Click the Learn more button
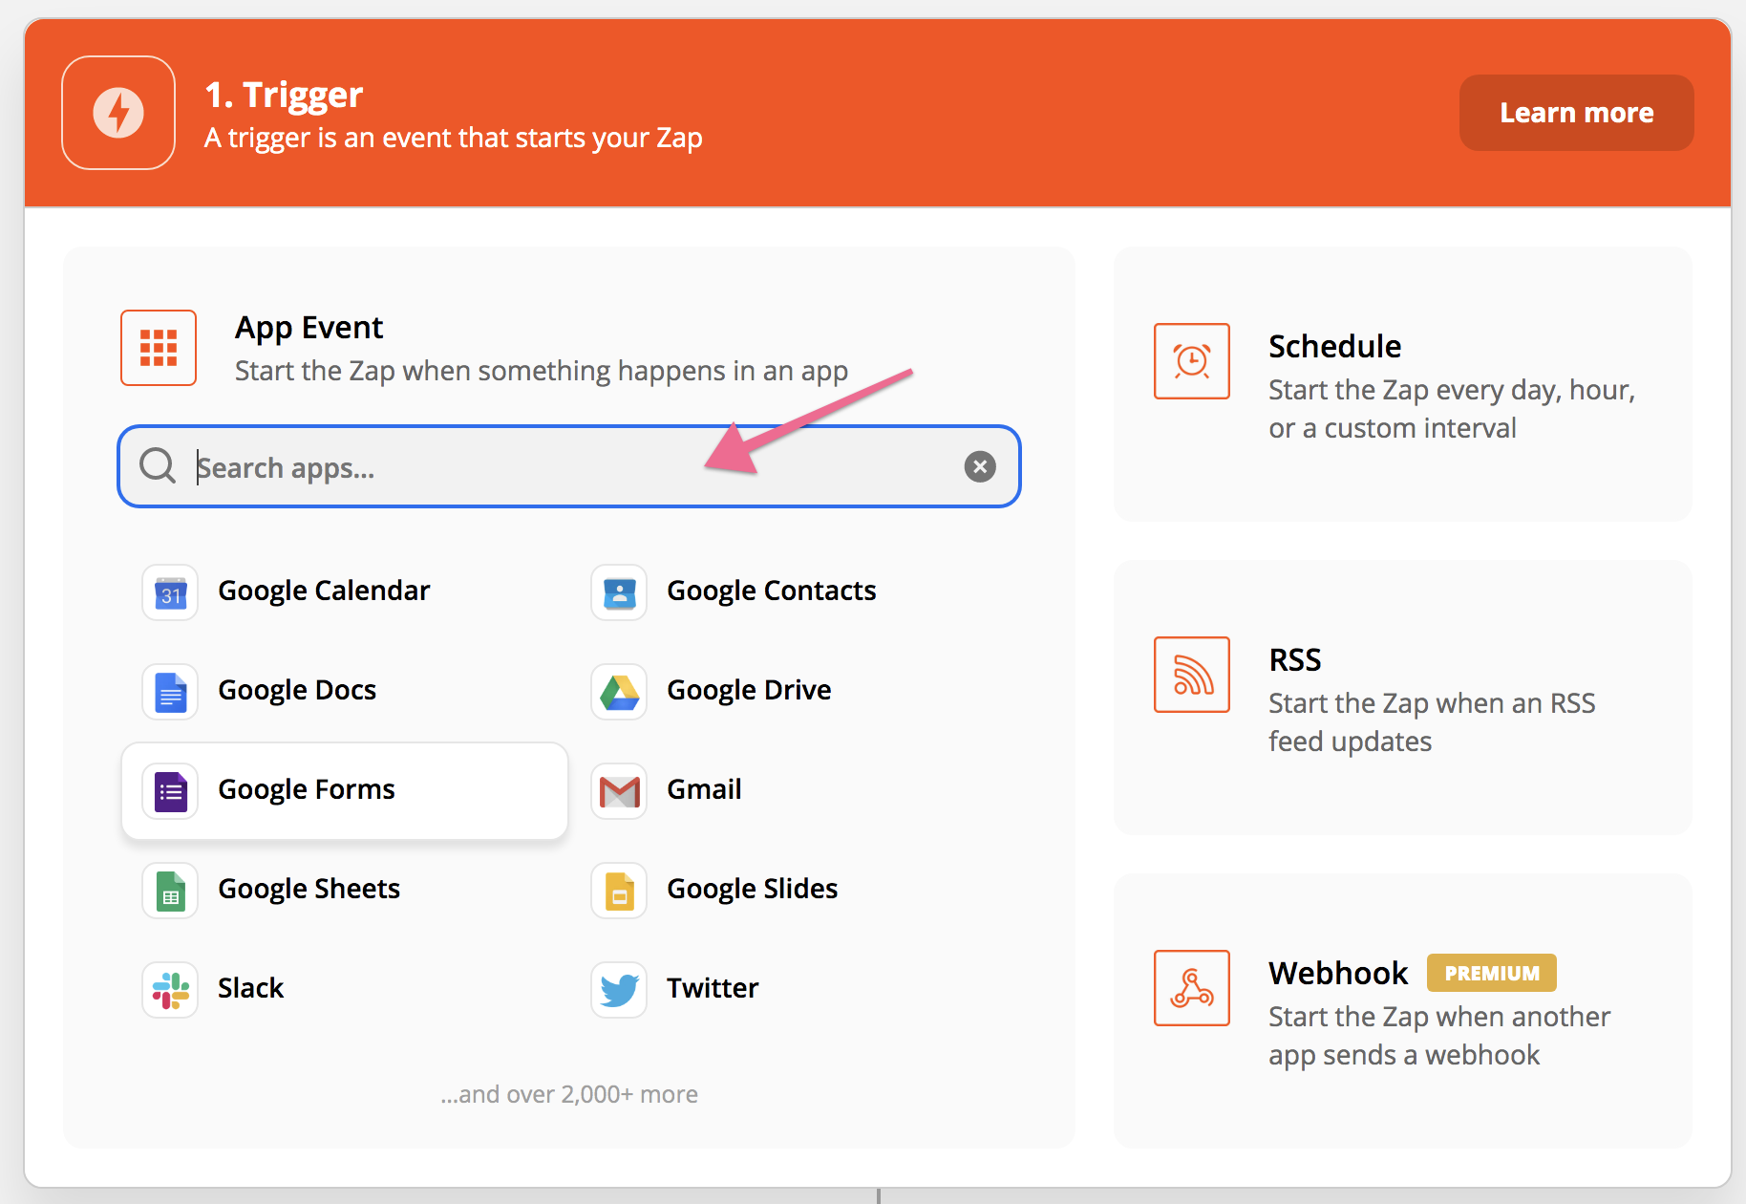 pos(1576,113)
